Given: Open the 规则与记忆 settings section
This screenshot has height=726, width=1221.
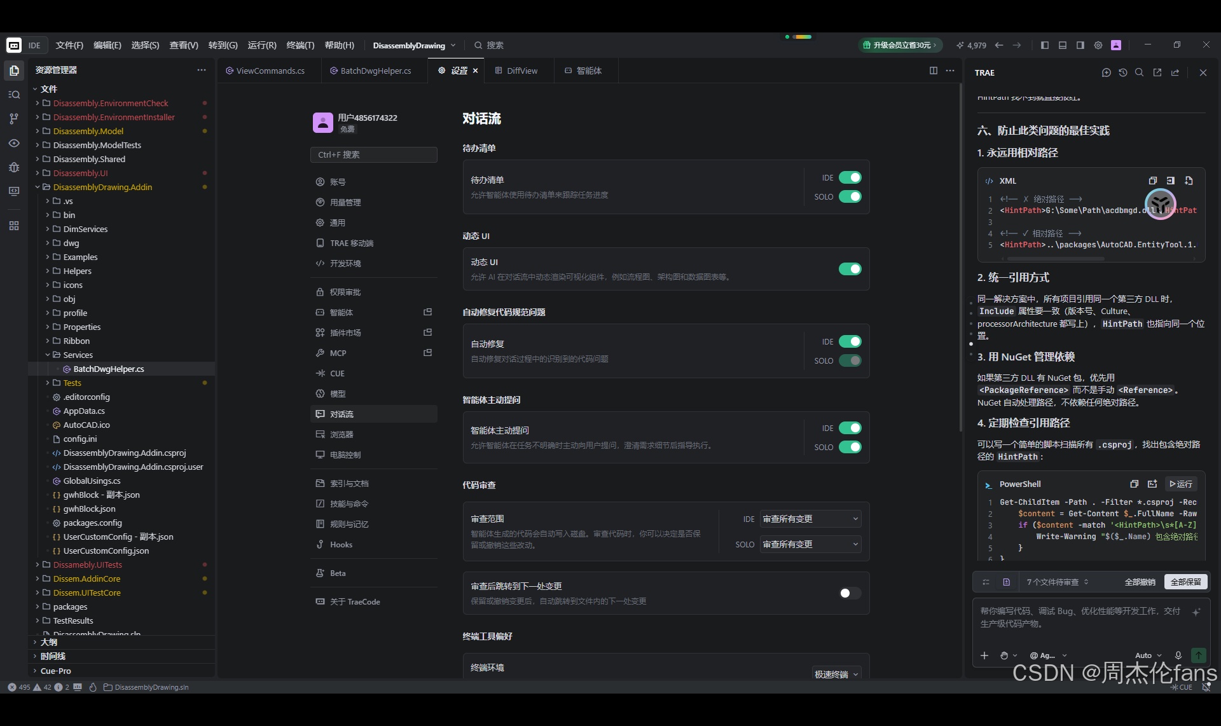Looking at the screenshot, I should click(x=374, y=524).
